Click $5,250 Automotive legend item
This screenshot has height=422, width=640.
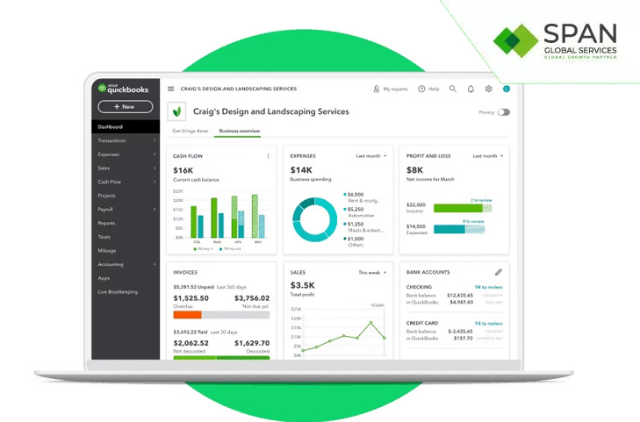click(359, 212)
